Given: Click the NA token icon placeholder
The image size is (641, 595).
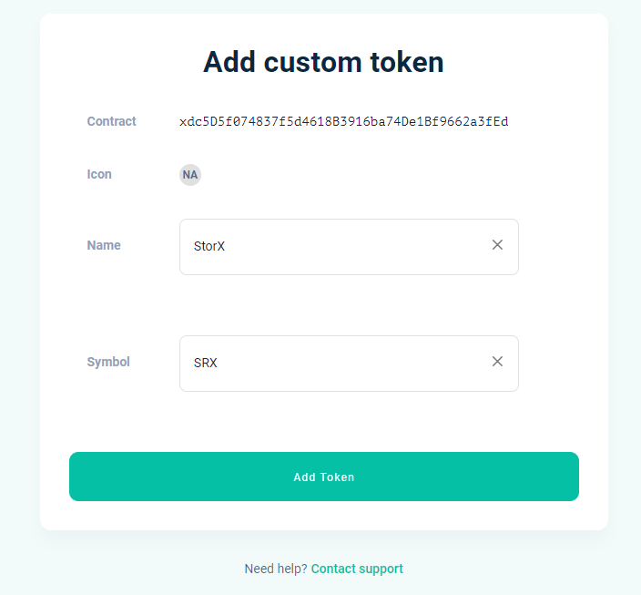Looking at the screenshot, I should (x=190, y=175).
